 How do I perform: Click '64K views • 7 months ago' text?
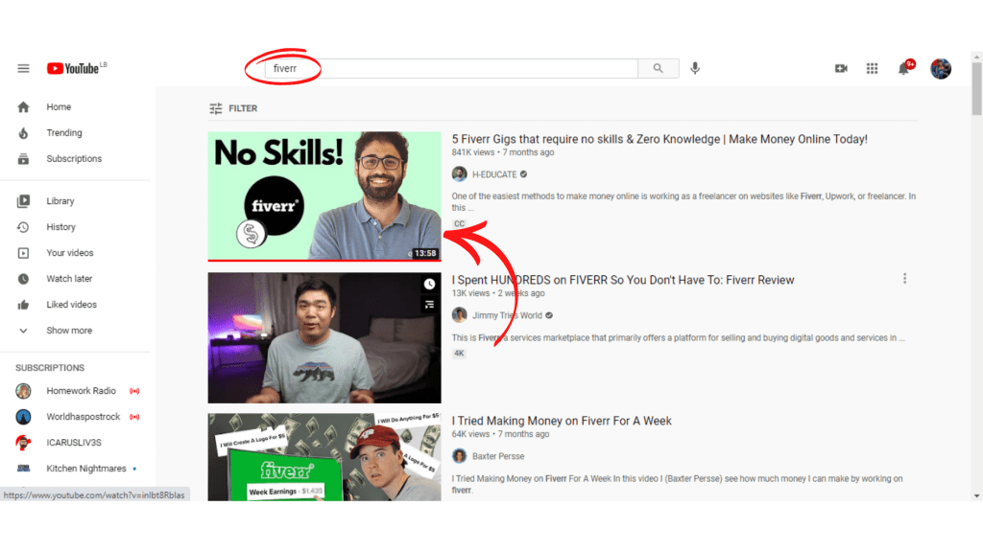[x=500, y=434]
